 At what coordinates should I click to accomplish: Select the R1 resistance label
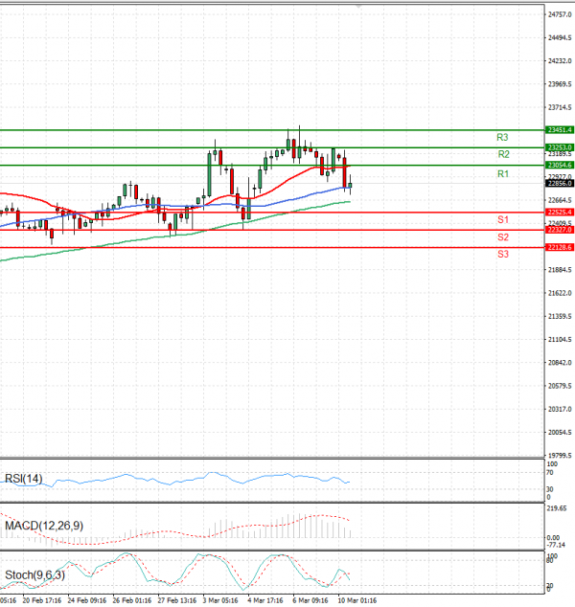[502, 174]
